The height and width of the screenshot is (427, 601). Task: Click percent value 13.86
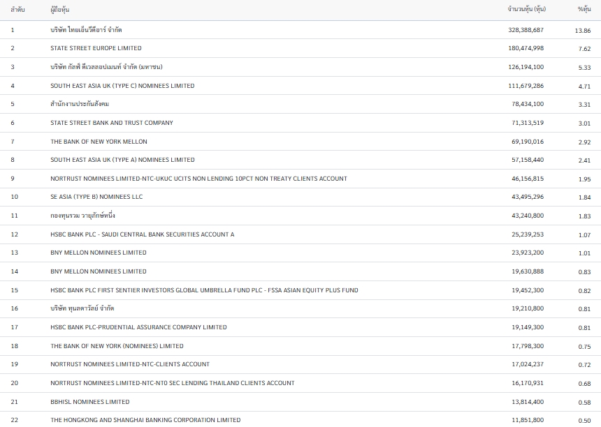coord(583,31)
